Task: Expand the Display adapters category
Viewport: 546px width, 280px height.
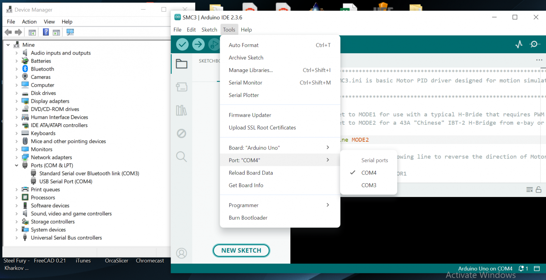Action: (x=16, y=101)
